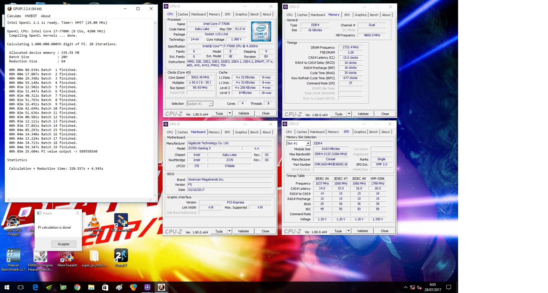Open Portal 2 desktop shortcut
548x293 pixels.
click(121, 258)
